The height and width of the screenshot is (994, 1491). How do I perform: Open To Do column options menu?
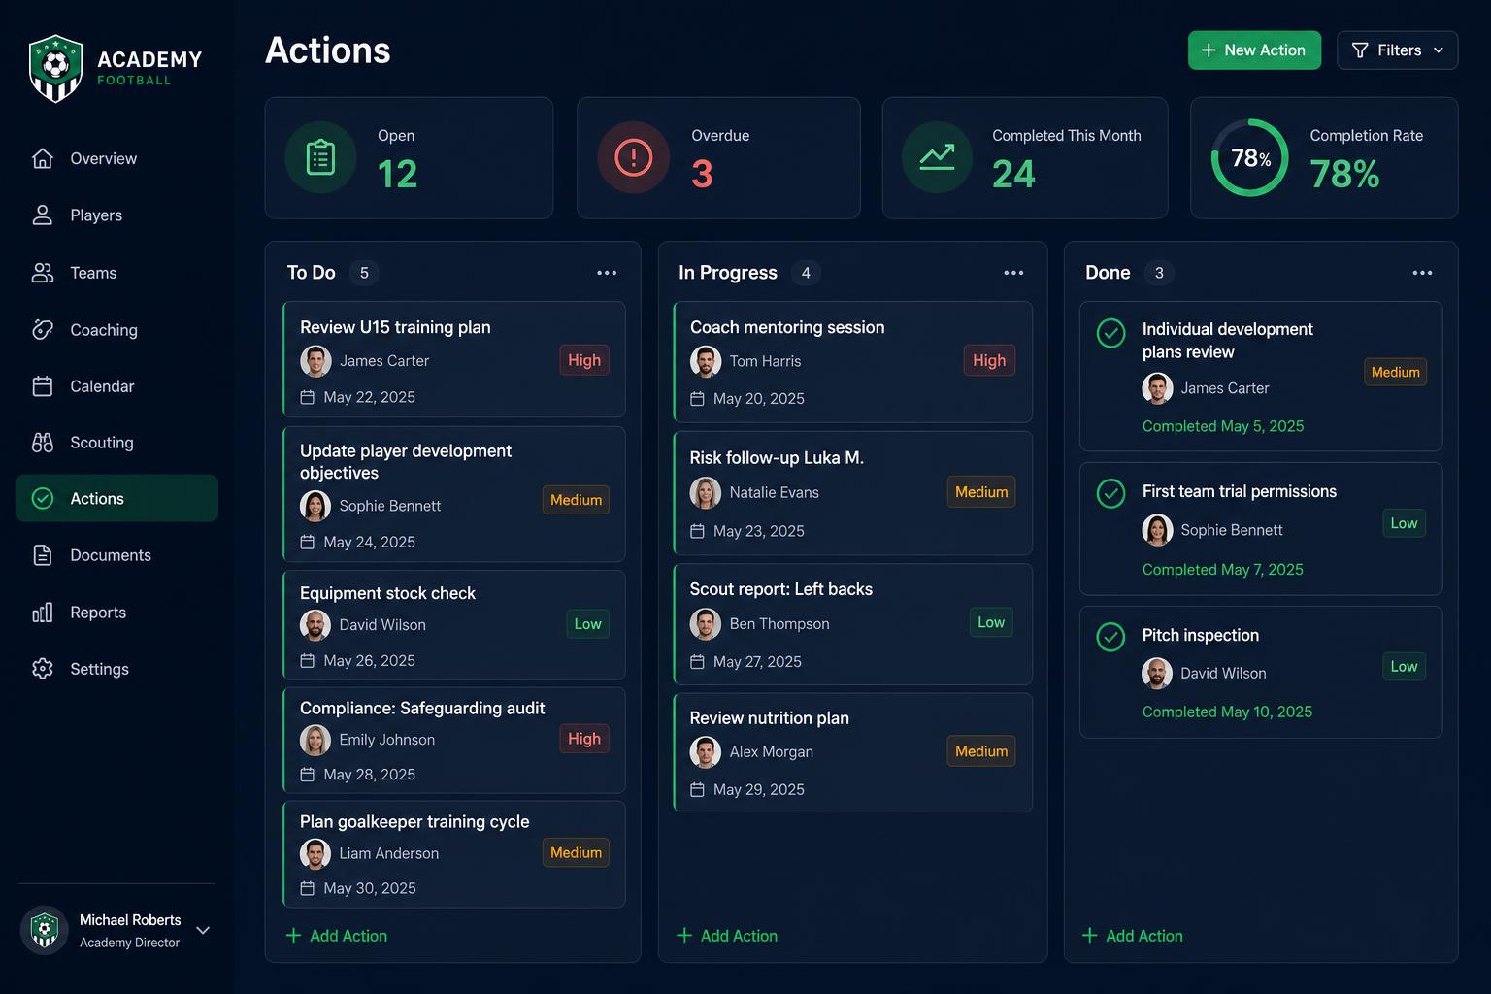607,273
